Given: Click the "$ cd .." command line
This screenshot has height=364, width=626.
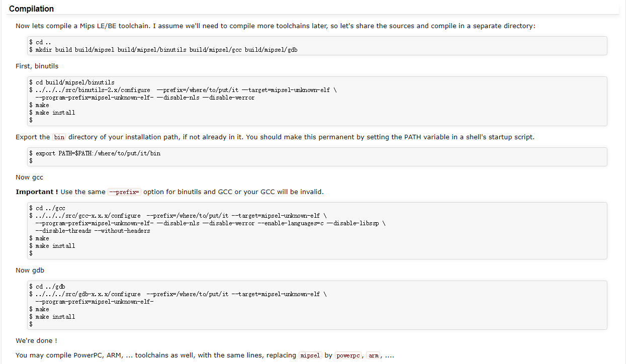Looking at the screenshot, I should [x=40, y=42].
